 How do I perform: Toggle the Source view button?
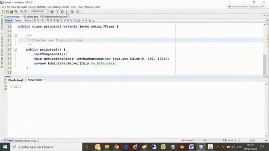8,21
